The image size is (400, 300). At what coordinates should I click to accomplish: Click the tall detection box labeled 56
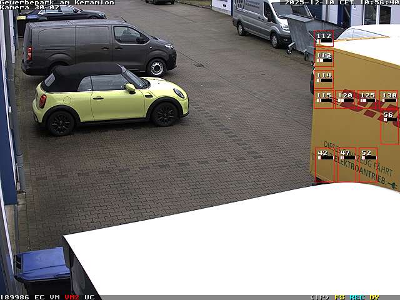click(x=389, y=127)
